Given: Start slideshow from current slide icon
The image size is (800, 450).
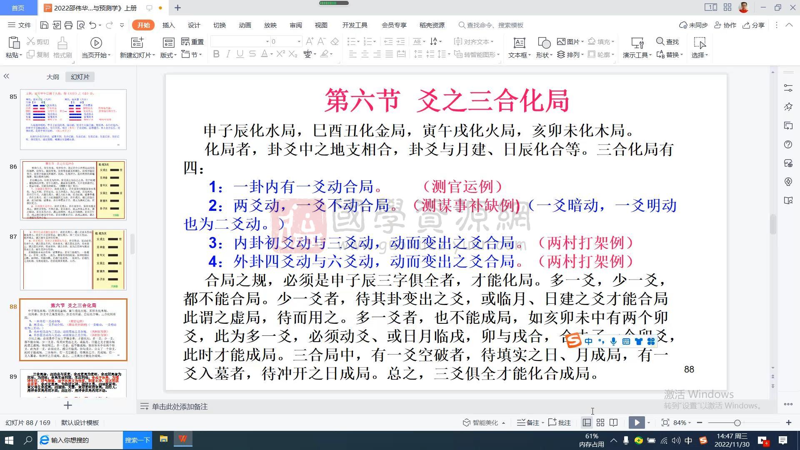Looking at the screenshot, I should coord(96,42).
